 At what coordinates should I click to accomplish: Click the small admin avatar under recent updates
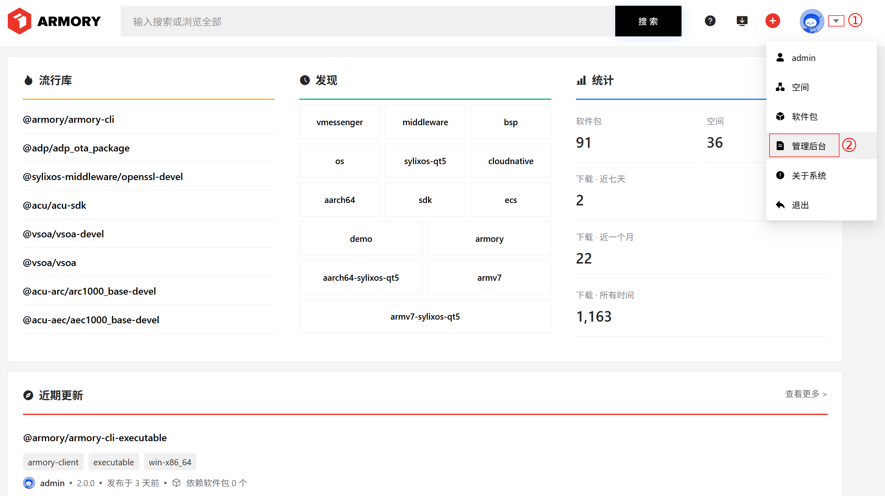[29, 483]
